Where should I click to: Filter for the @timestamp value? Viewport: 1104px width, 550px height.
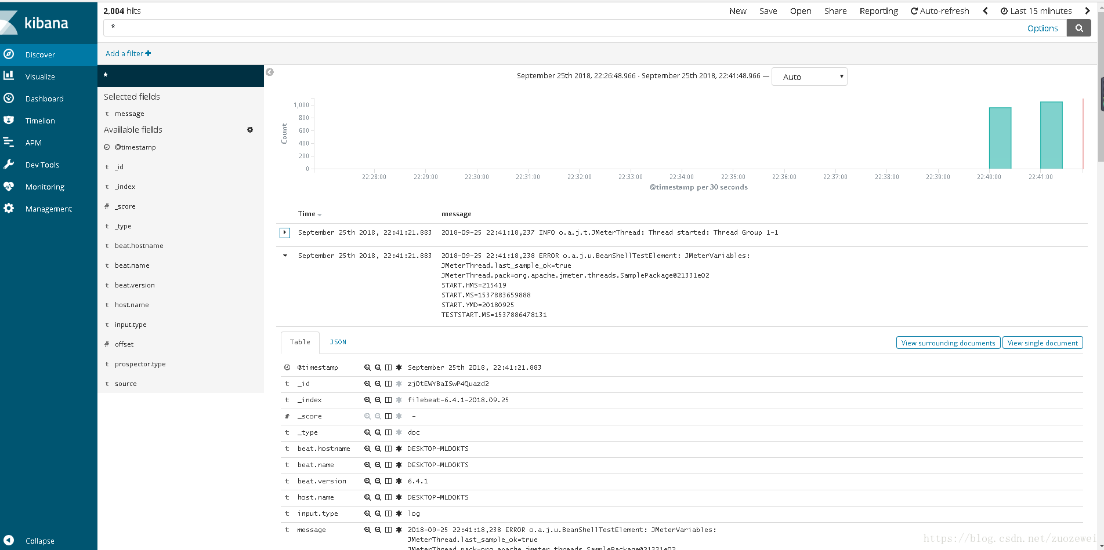tap(367, 367)
